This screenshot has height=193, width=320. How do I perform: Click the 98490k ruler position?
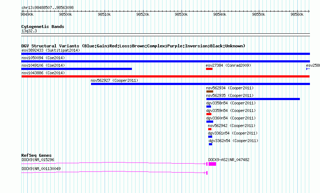click(x=27, y=14)
